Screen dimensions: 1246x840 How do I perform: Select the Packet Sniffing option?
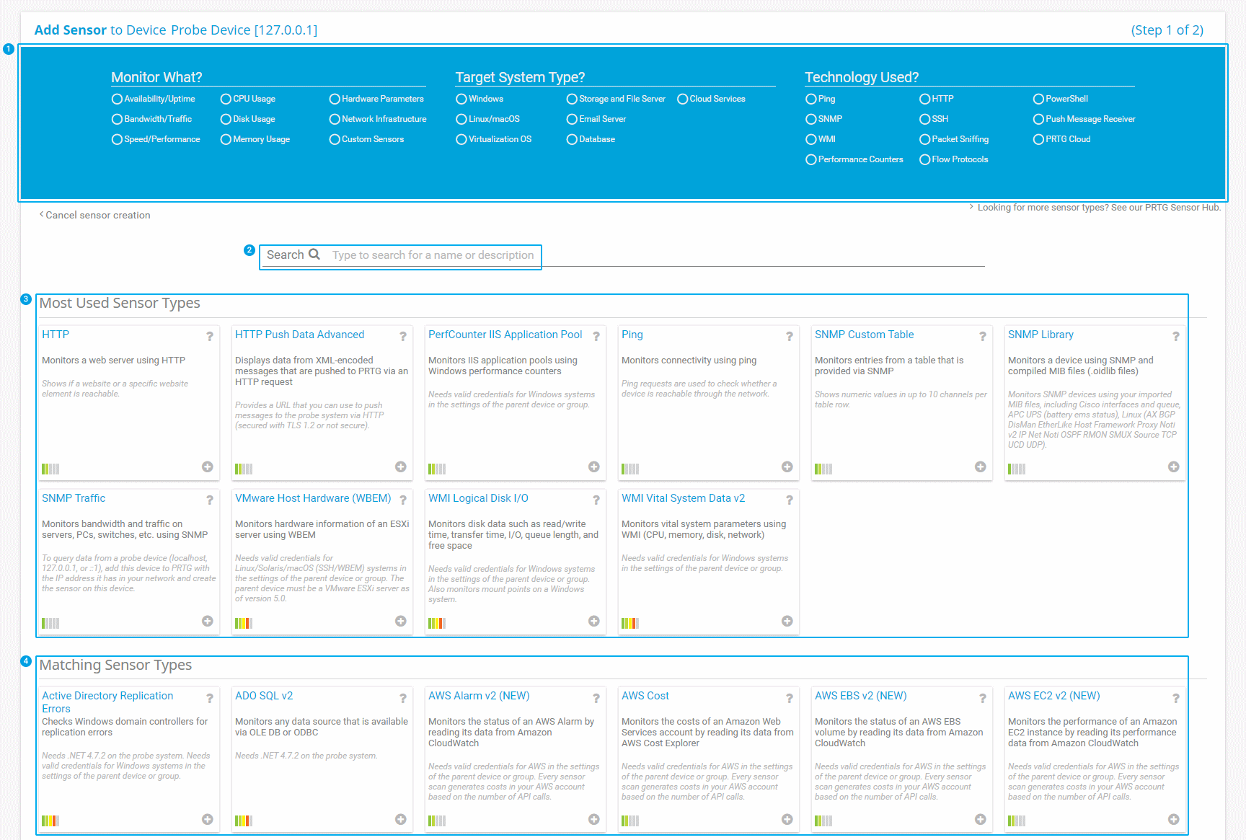(x=924, y=139)
